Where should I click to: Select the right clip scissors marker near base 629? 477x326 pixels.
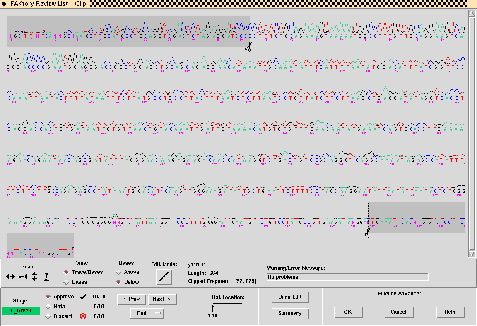(366, 233)
